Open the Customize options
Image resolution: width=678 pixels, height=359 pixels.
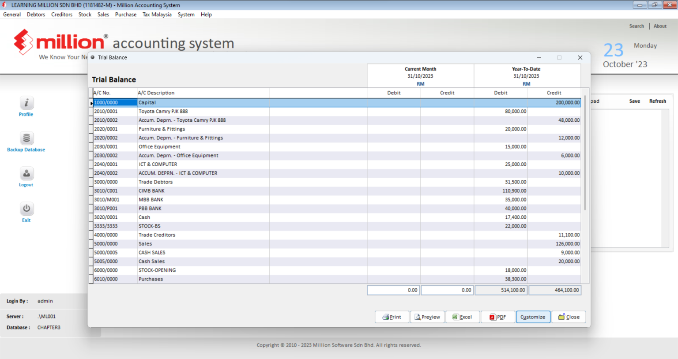tap(533, 317)
